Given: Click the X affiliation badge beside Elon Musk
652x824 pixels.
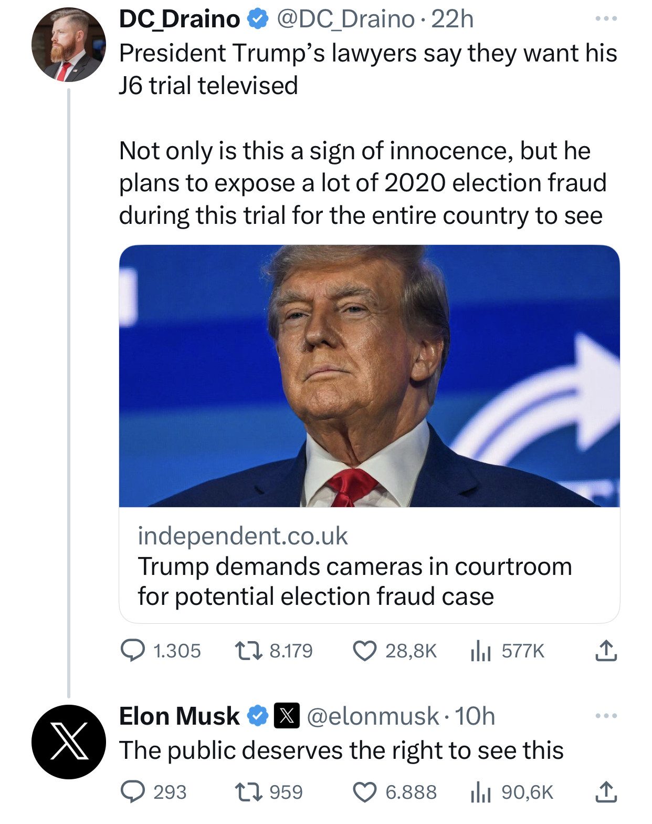Looking at the screenshot, I should coord(287,716).
